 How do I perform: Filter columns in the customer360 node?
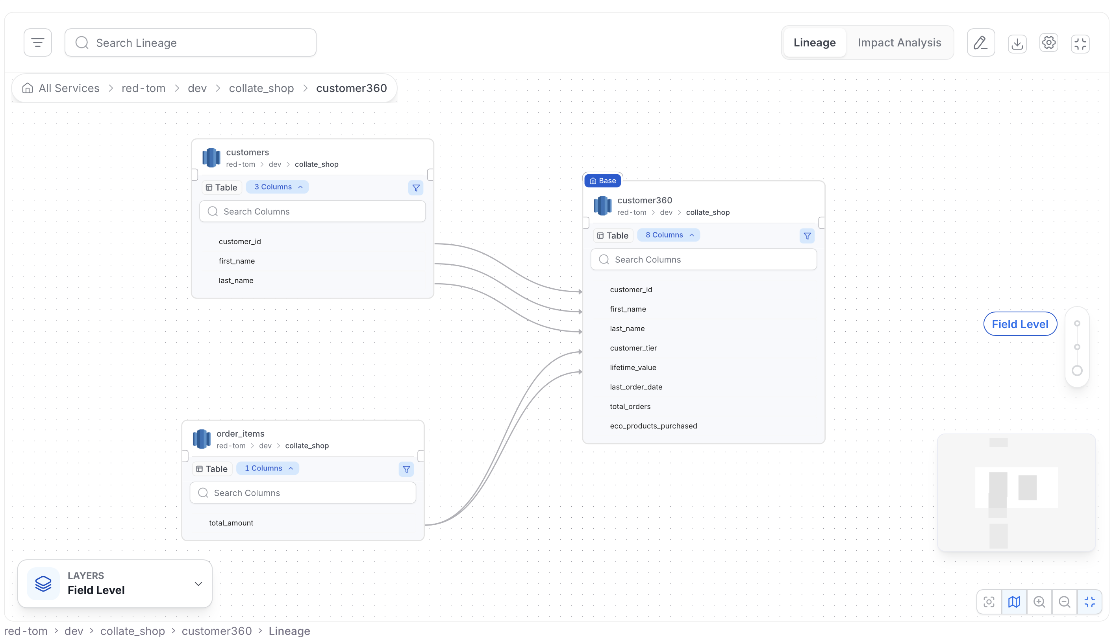[x=807, y=236]
